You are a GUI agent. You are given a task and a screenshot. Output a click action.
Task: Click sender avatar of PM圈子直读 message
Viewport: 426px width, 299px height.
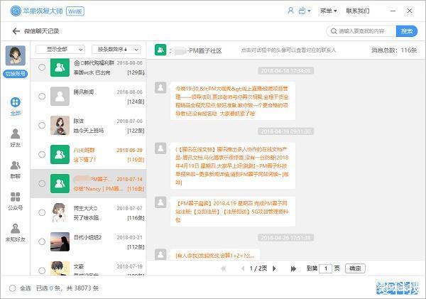point(160,202)
